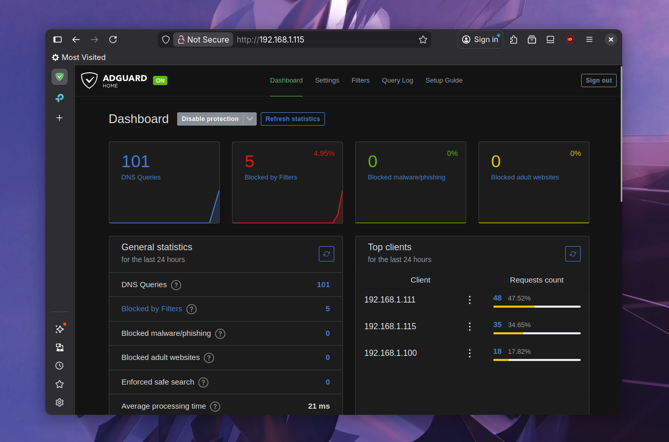The height and width of the screenshot is (442, 669).
Task: Click help icon next to DNS Queries
Action: click(176, 285)
